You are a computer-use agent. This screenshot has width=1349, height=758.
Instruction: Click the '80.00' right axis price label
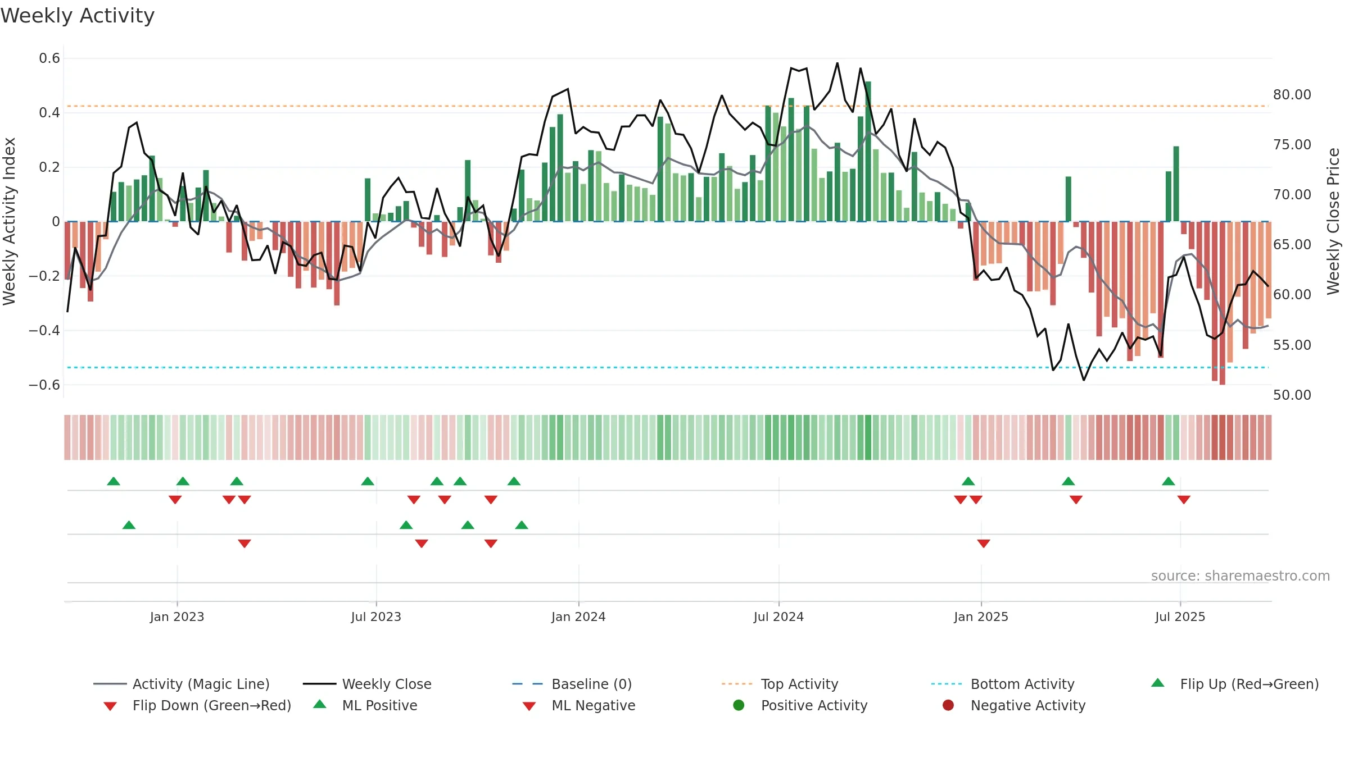click(1292, 95)
